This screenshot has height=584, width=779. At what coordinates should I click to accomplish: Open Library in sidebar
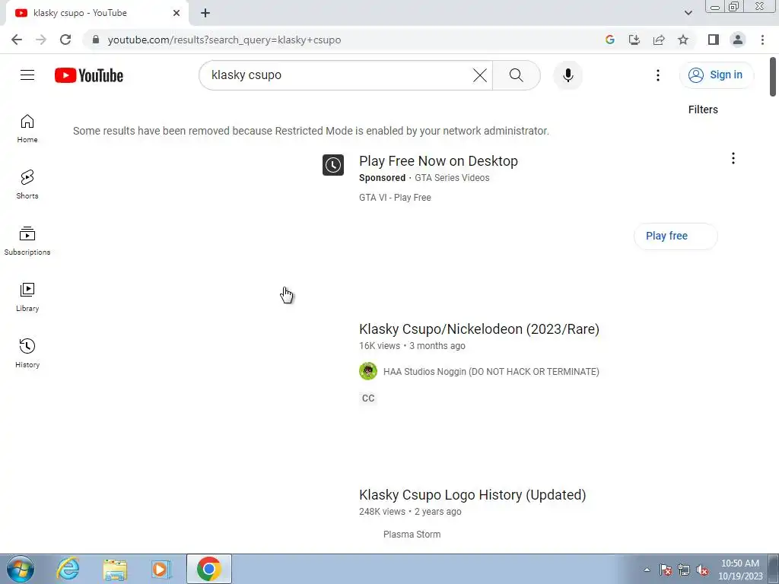tap(27, 297)
